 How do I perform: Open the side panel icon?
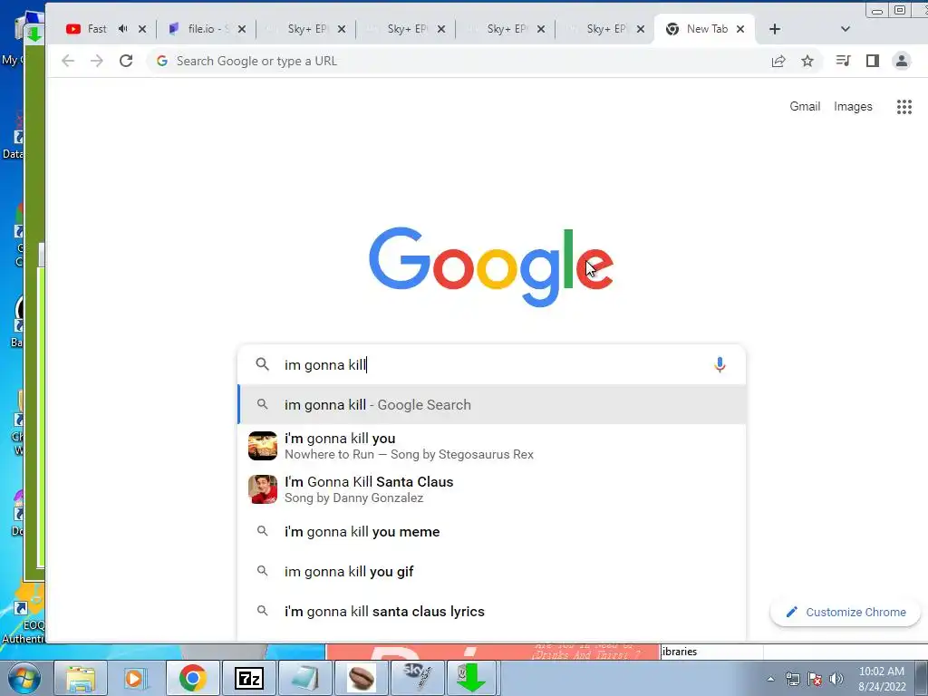click(873, 61)
